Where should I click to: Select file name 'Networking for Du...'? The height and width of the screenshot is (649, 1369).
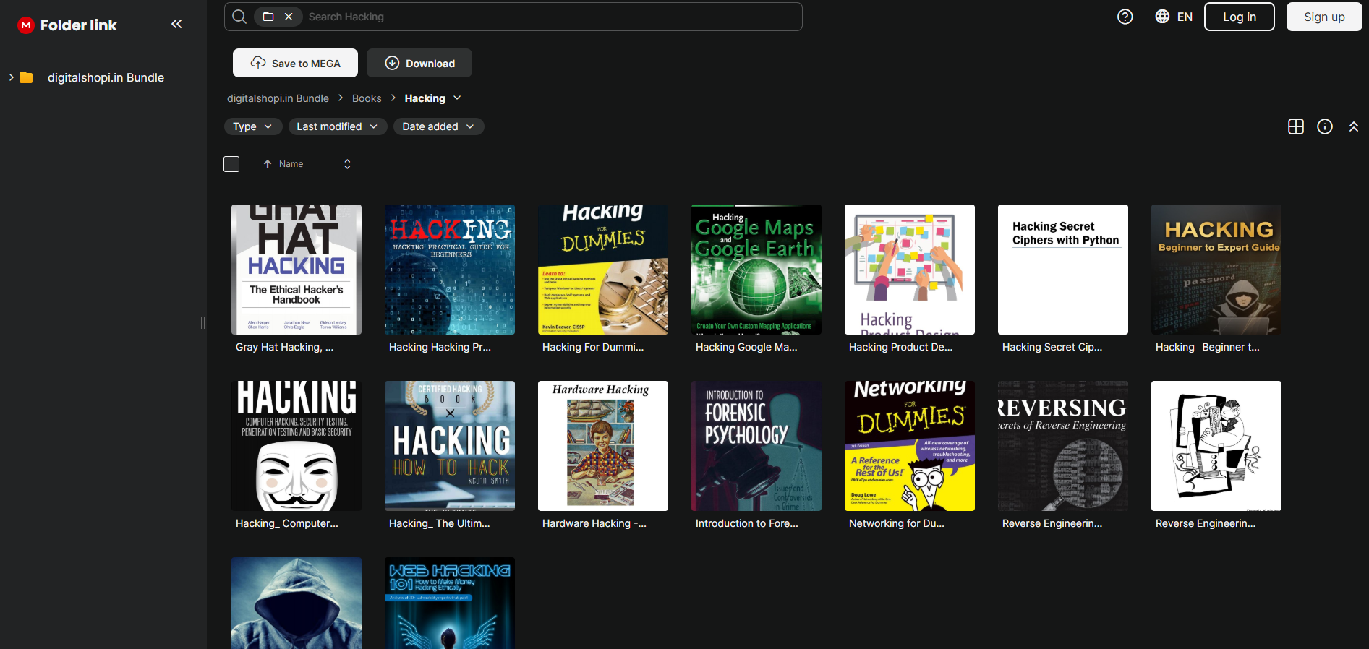pos(897,523)
